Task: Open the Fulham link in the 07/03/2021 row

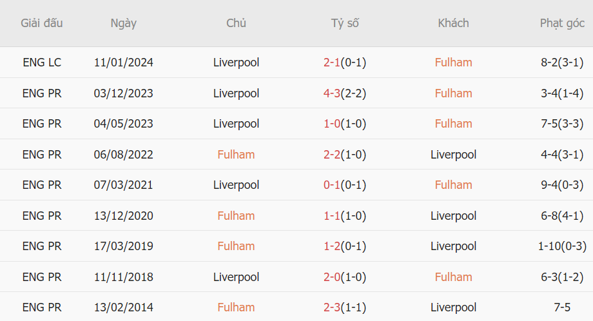Action: (x=453, y=185)
